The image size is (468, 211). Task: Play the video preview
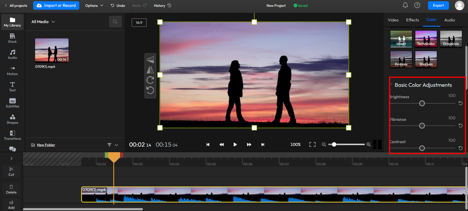[x=235, y=145]
